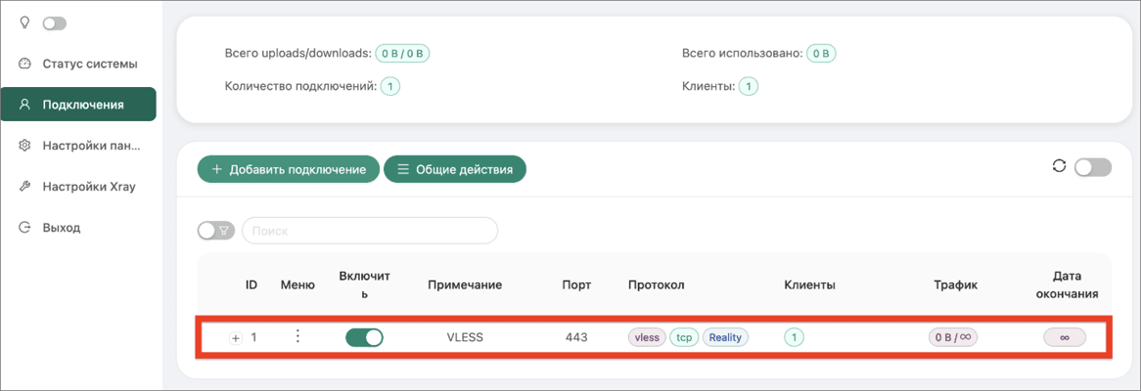The image size is (1141, 391).
Task: Click the Статус системы gauge icon
Action: [24, 64]
